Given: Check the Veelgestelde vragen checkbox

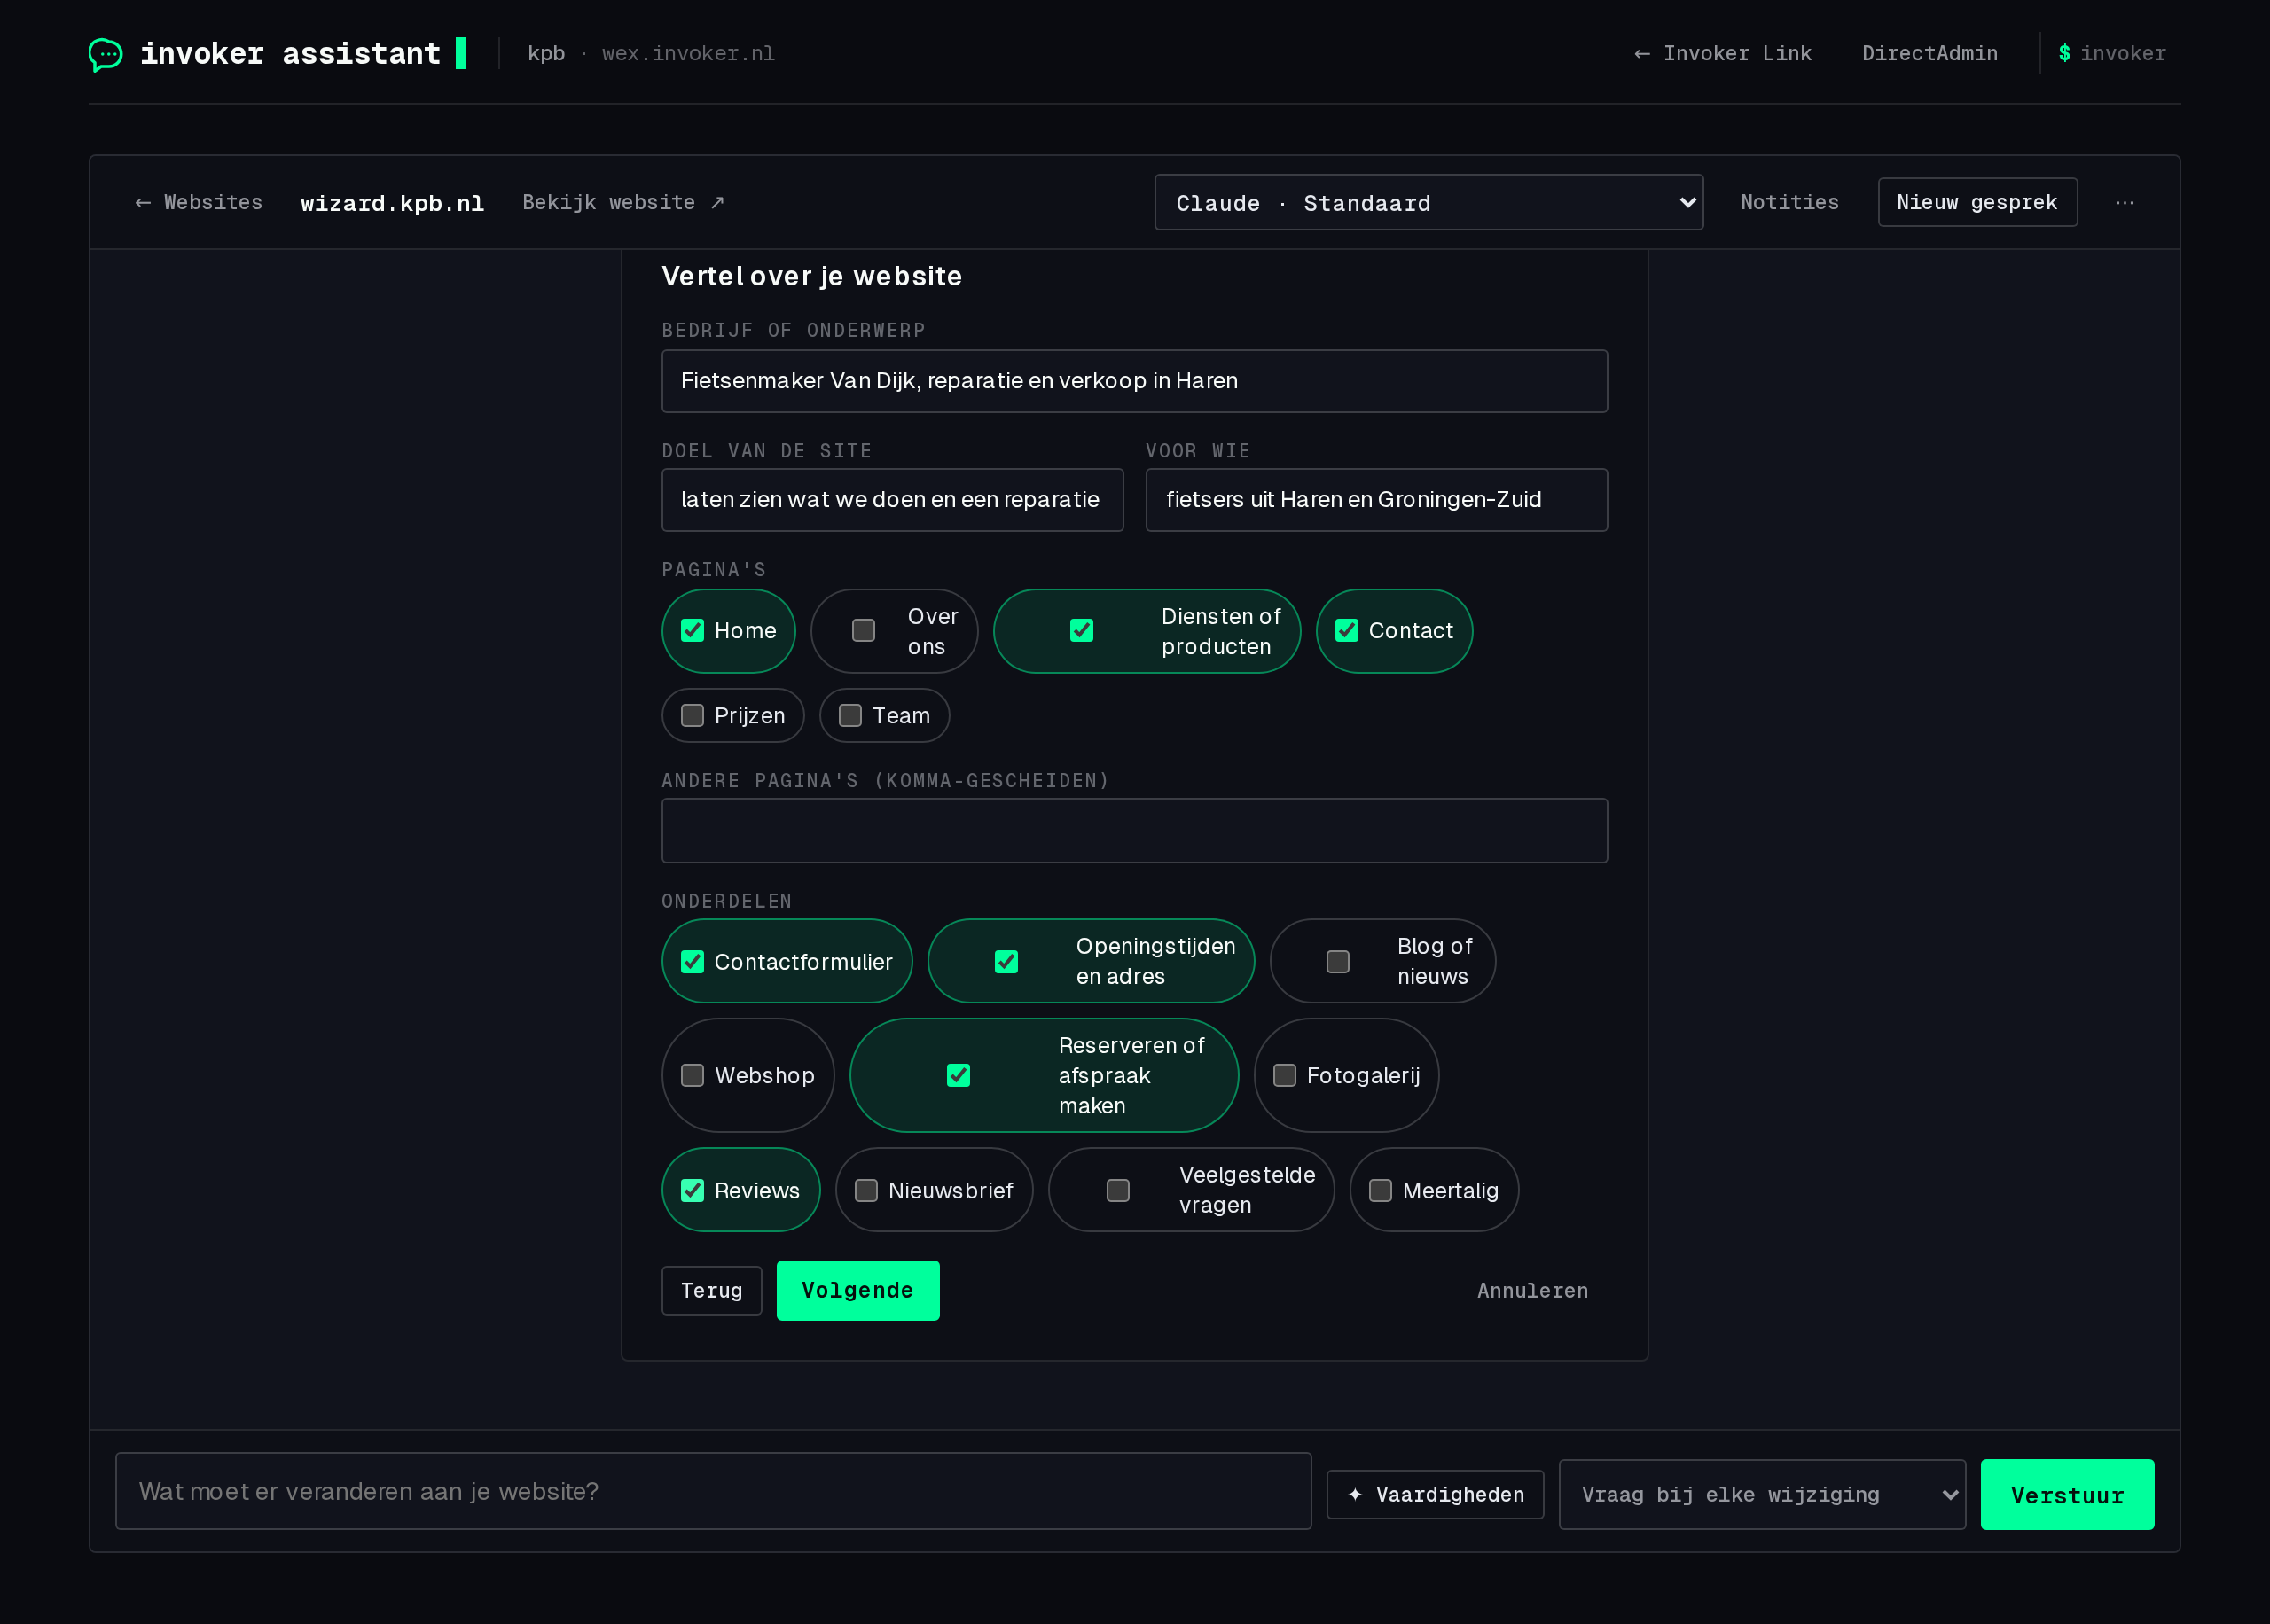Looking at the screenshot, I should [1118, 1191].
